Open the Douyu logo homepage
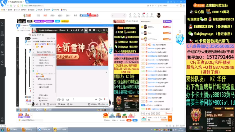 [27, 16]
